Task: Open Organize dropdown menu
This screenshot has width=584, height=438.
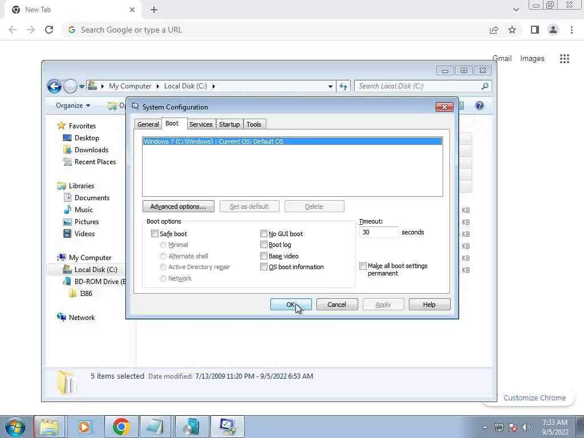Action: click(x=73, y=106)
